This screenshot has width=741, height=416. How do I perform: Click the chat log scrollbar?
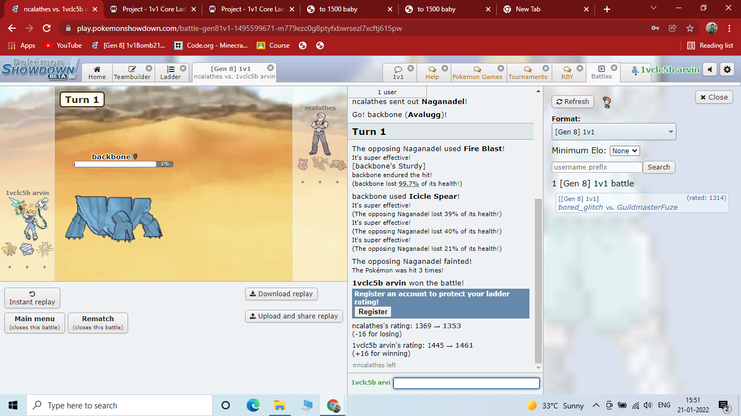[x=538, y=282]
